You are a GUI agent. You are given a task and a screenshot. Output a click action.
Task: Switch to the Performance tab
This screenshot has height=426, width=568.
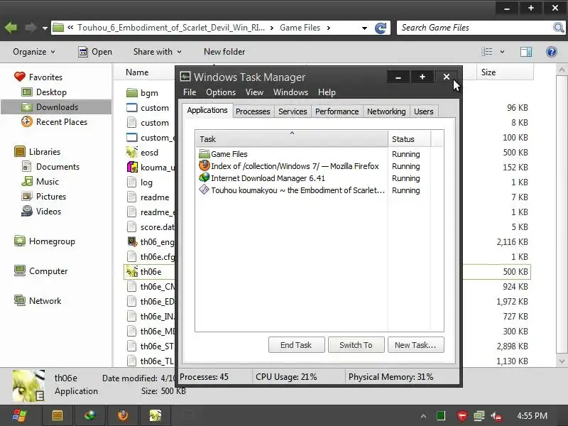(x=337, y=111)
